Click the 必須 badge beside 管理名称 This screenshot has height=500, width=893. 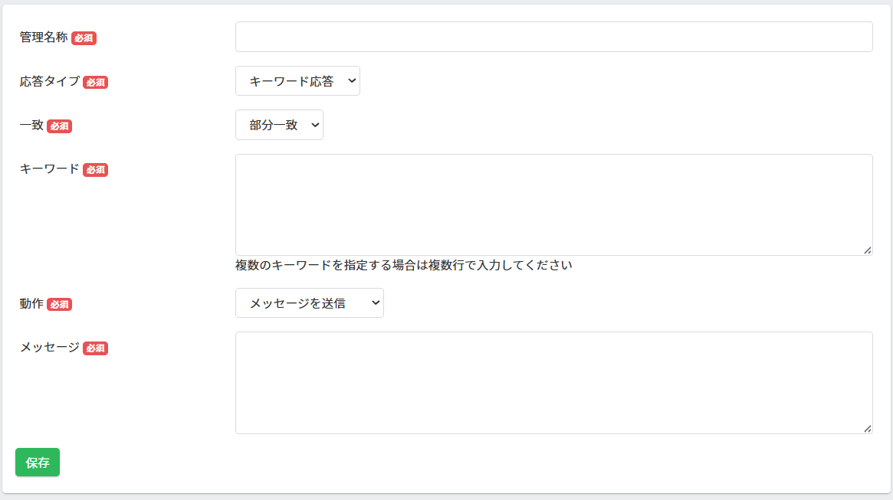click(x=84, y=38)
